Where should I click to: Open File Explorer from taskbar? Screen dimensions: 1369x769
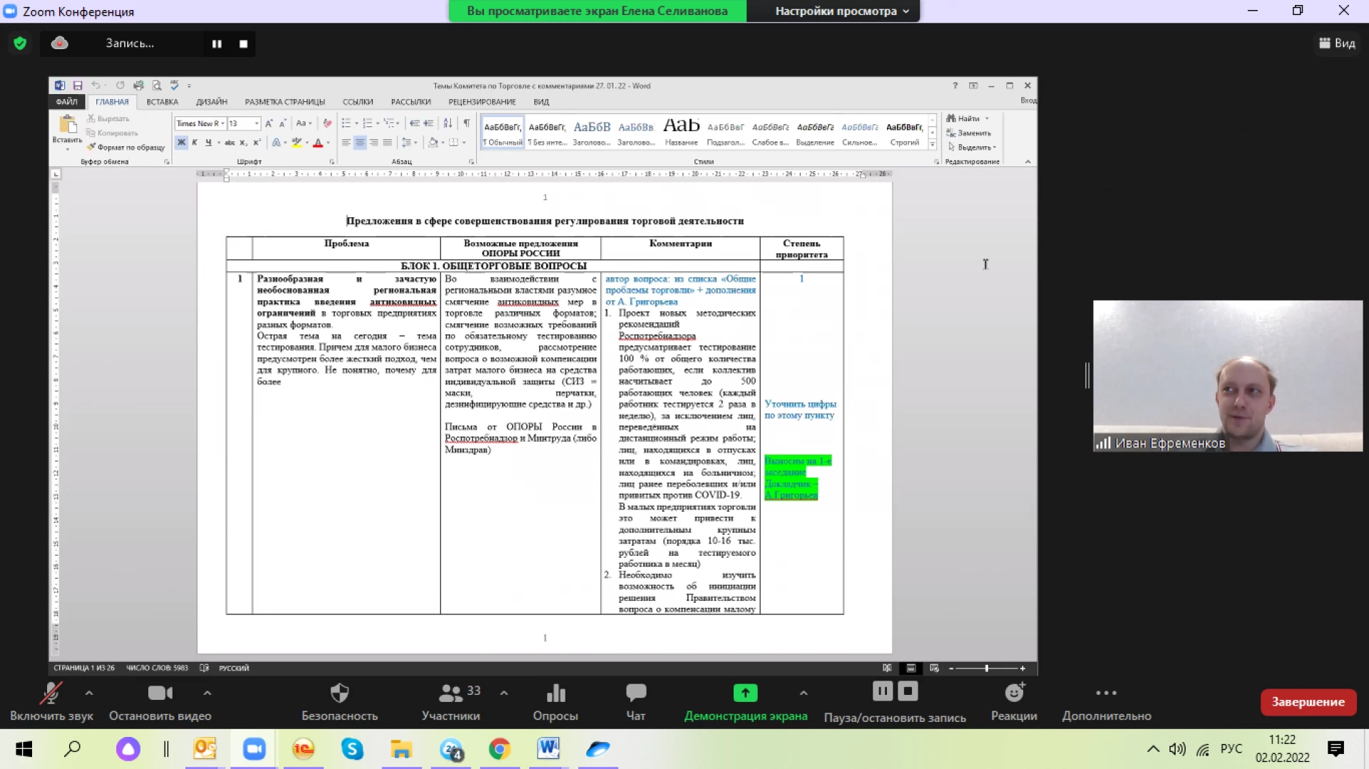click(401, 749)
